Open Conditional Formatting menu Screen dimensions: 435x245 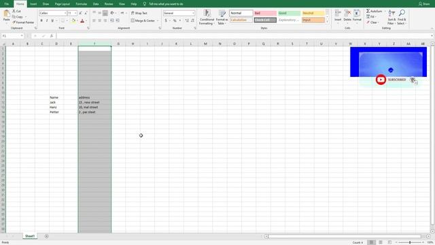207,17
